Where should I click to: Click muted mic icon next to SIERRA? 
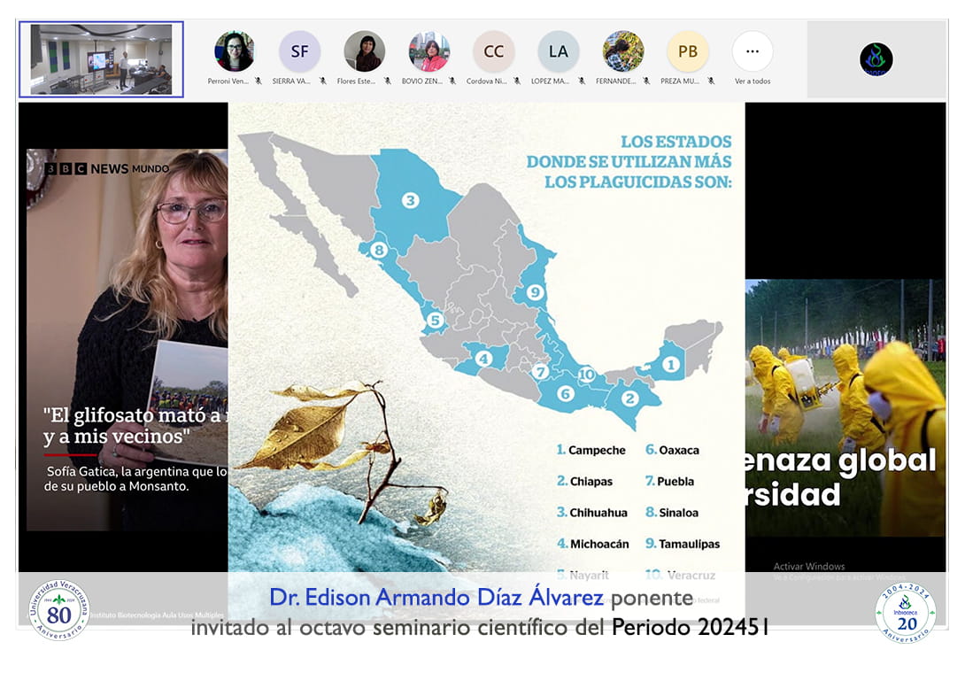click(x=322, y=81)
